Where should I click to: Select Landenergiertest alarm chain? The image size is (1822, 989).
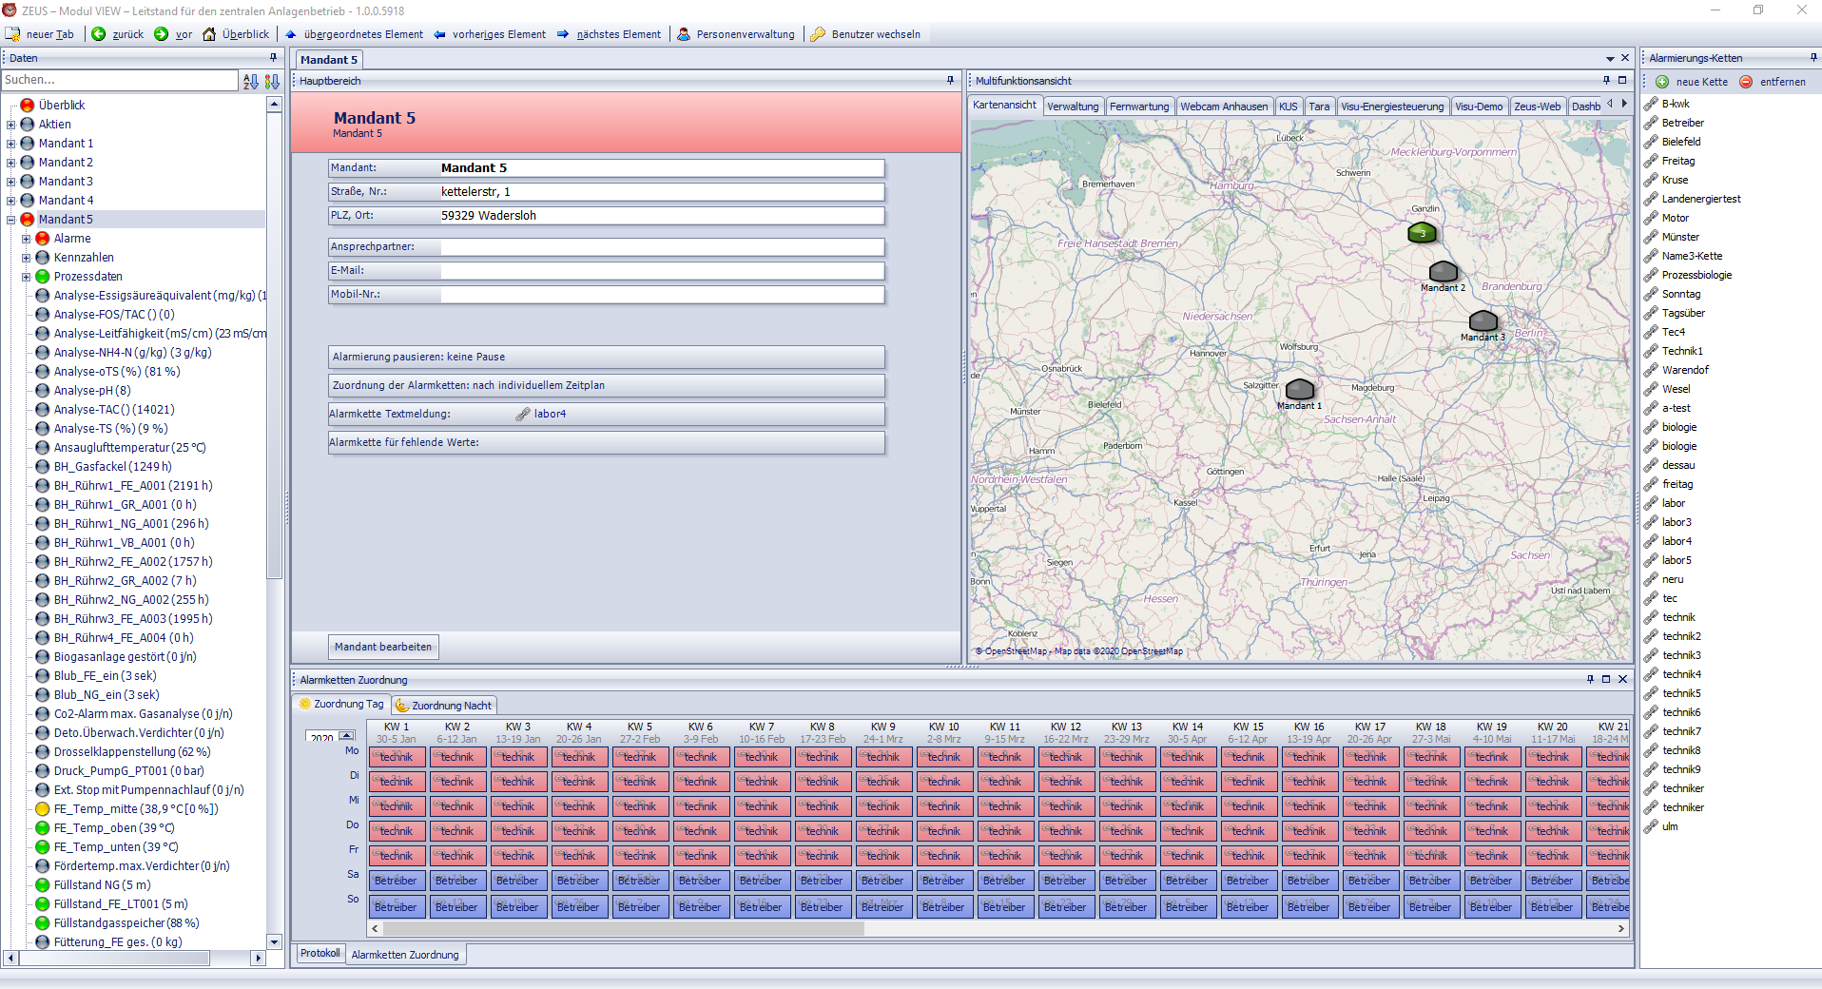[x=1701, y=199]
